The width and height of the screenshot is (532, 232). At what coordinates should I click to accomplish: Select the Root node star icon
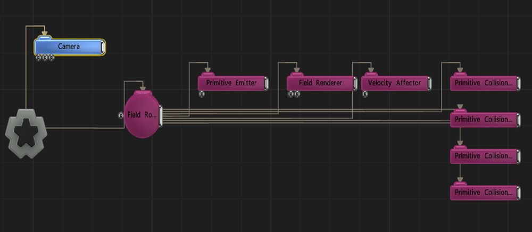(26, 134)
